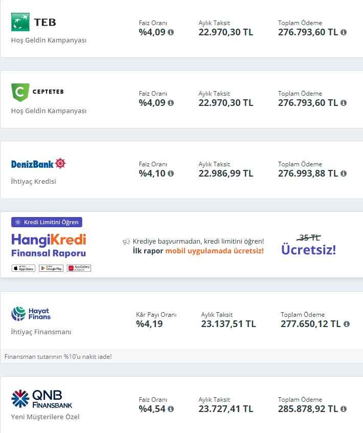Open the Google Play download badge
The height and width of the screenshot is (433, 363).
click(x=51, y=268)
